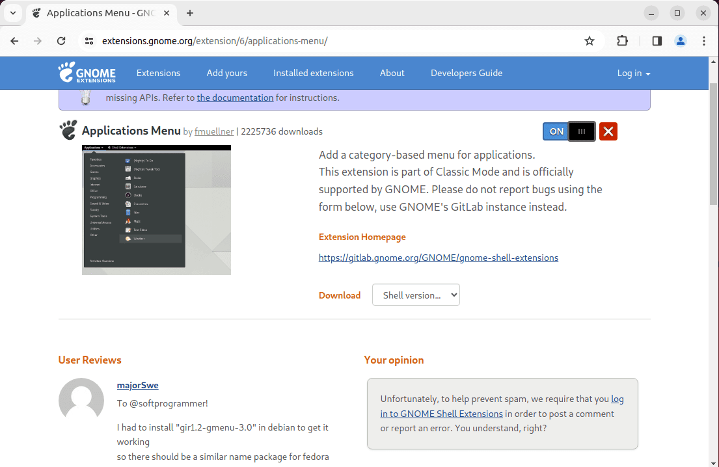Open the gnome-shell-extensions GitLab link
Viewport: 719px width, 467px height.
pyautogui.click(x=438, y=258)
